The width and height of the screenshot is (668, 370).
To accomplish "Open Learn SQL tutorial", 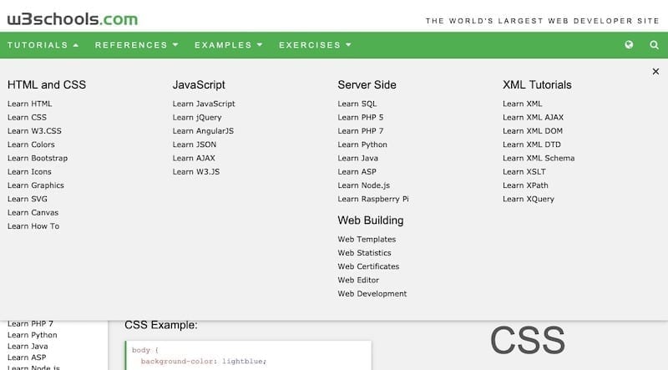I will click(x=357, y=104).
